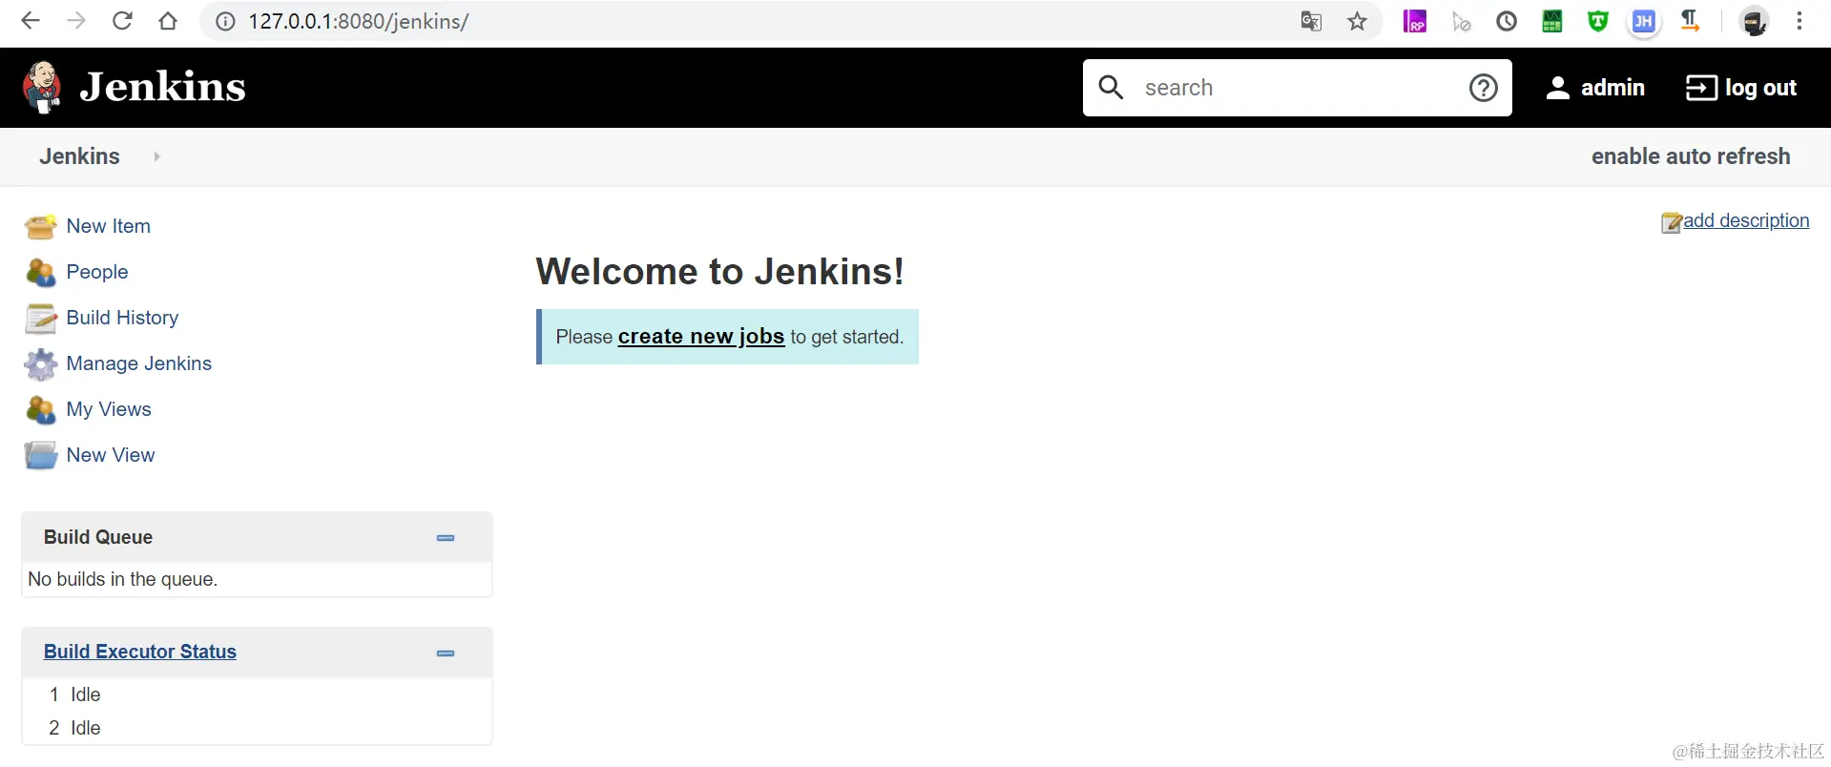Click the clock extension icon
Screen dimensions: 1831x767
click(x=1507, y=21)
